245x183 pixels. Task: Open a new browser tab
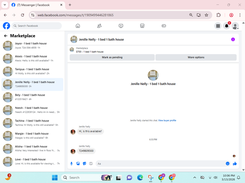(70, 5)
